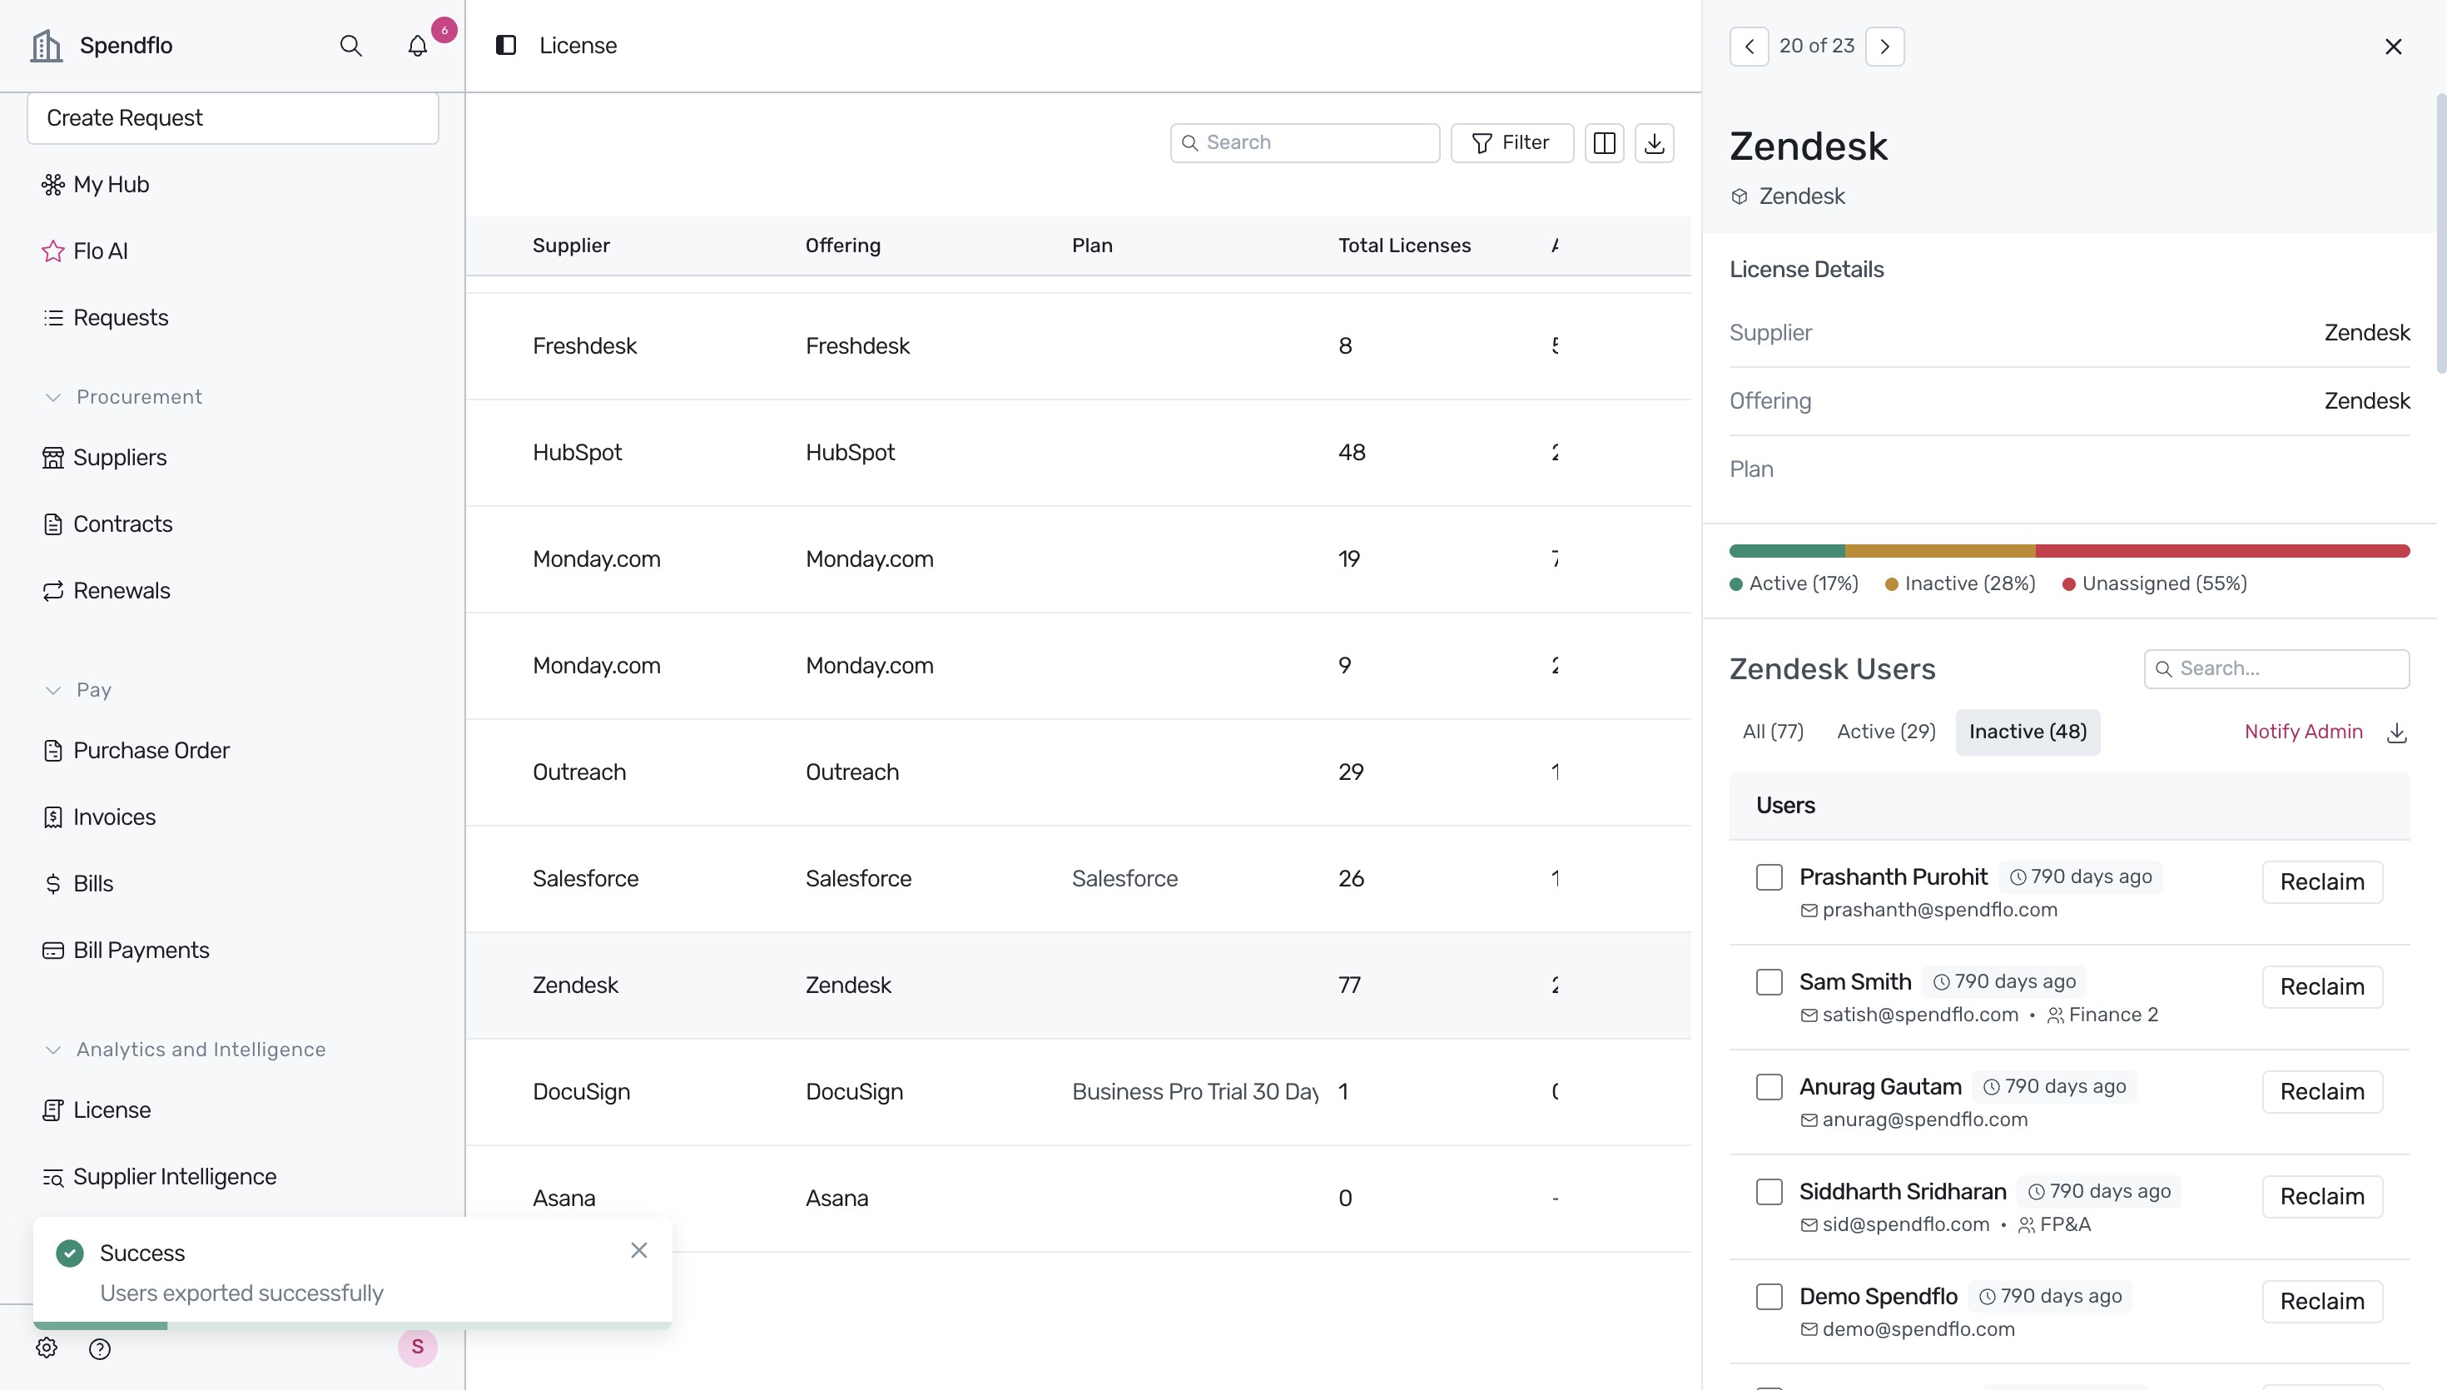This screenshot has width=2447, height=1390.
Task: Reclaim license from Demo Spendflo
Action: click(x=2321, y=1302)
